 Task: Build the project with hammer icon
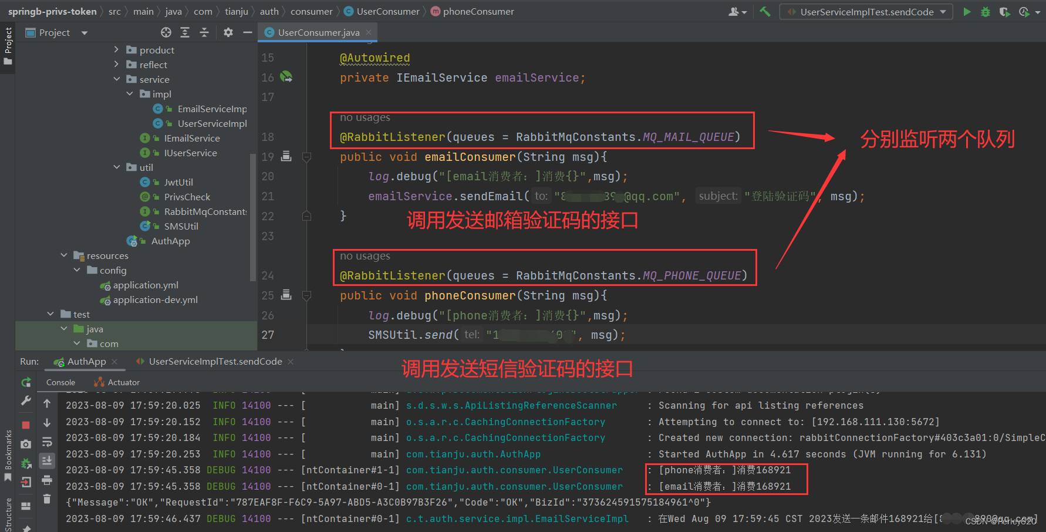tap(765, 11)
